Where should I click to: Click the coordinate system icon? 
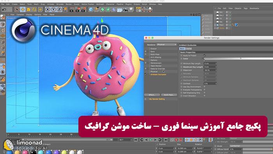[x=65, y=9]
